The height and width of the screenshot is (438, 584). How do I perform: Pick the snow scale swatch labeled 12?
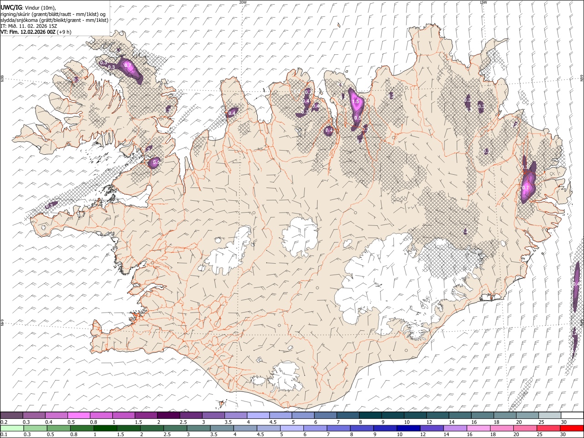(x=437, y=416)
